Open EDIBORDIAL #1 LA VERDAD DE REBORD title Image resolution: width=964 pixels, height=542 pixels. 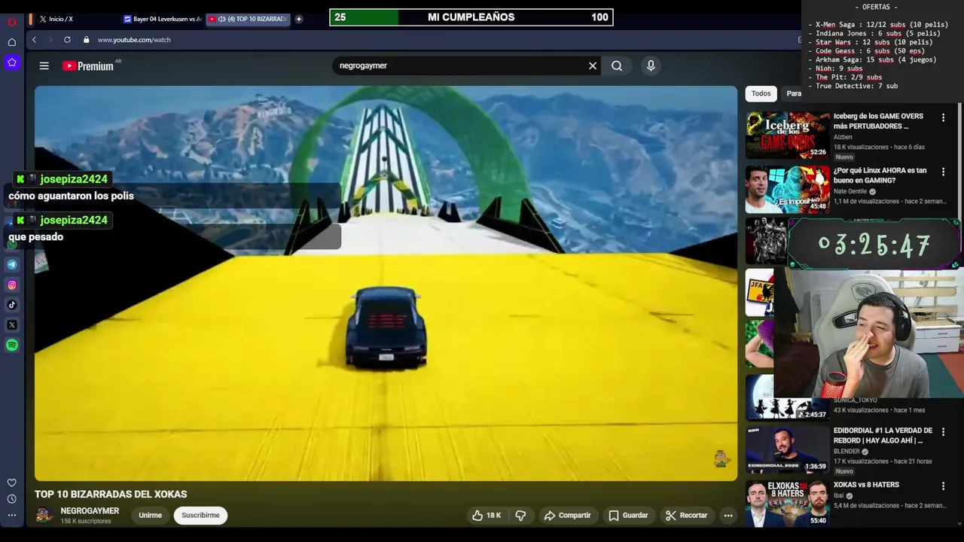883,435
